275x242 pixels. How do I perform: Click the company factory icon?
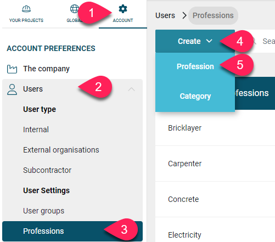point(12,69)
